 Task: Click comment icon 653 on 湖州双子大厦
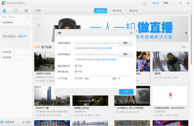pos(56,115)
